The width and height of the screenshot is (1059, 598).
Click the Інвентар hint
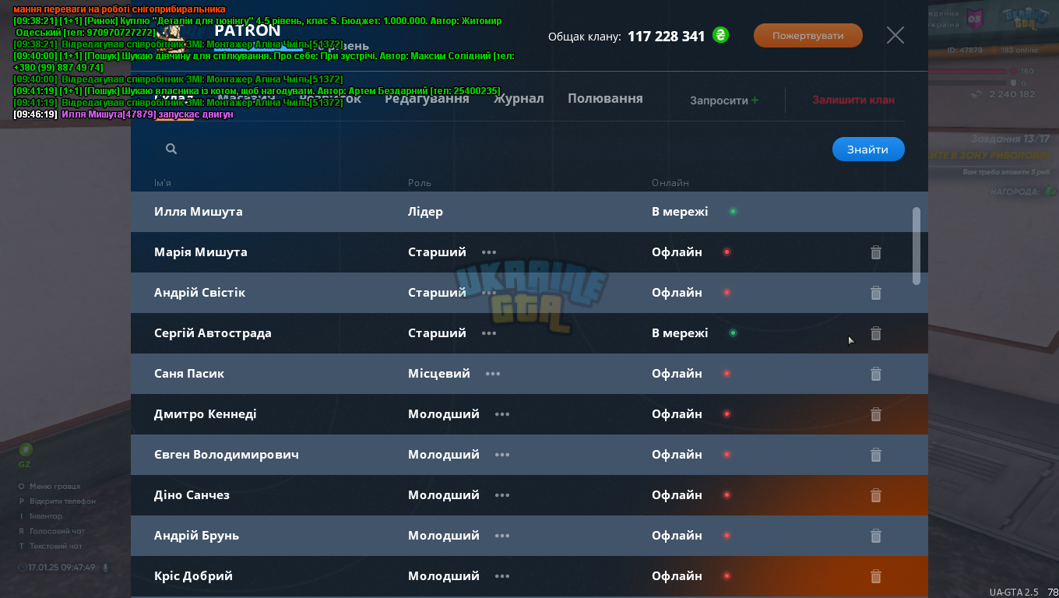(x=46, y=516)
